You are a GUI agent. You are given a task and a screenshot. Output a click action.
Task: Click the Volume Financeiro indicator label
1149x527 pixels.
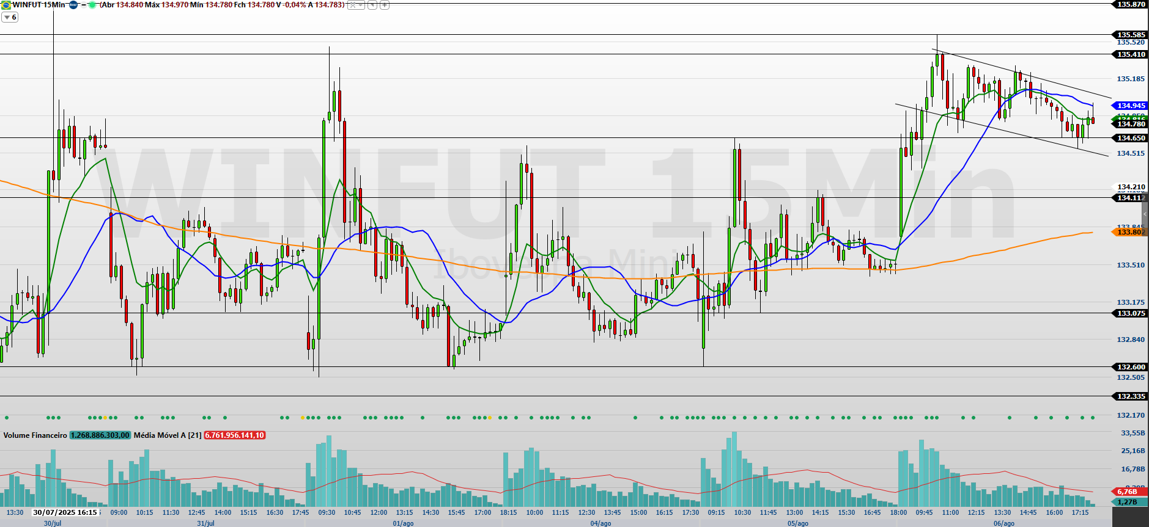pyautogui.click(x=35, y=435)
